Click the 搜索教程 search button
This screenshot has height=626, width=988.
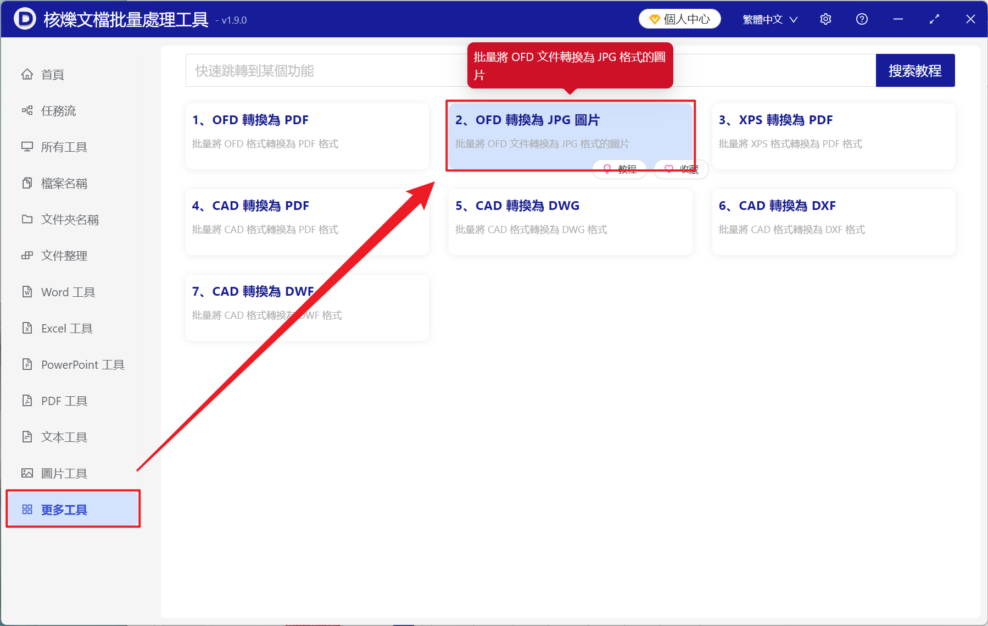coord(915,70)
